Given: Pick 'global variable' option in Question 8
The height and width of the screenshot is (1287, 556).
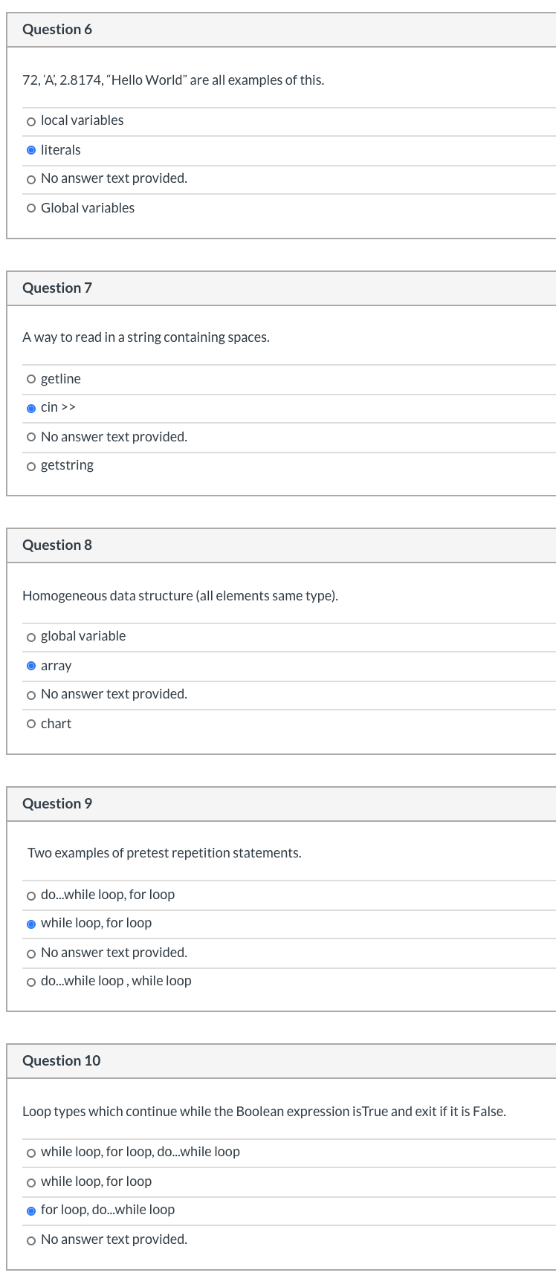Looking at the screenshot, I should point(30,637).
